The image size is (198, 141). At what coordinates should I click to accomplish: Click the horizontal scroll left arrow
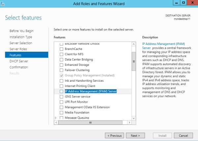tap(56, 122)
